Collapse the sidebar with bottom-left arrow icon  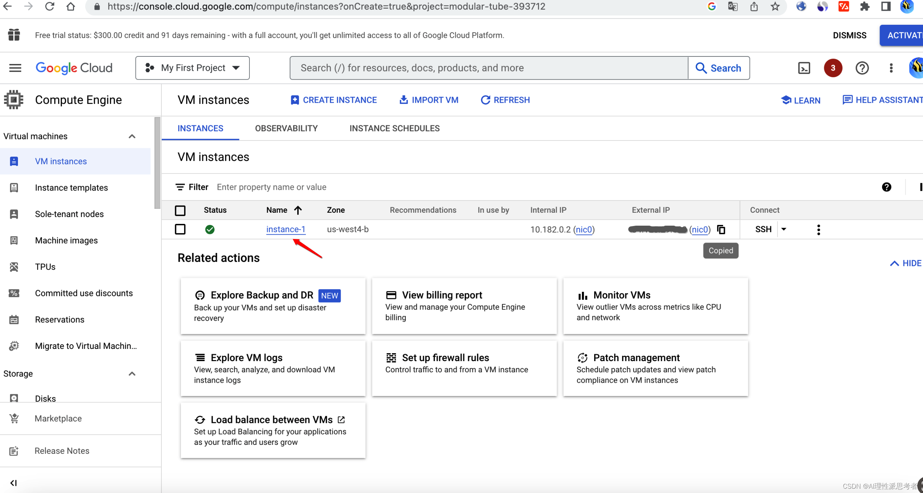pos(14,483)
